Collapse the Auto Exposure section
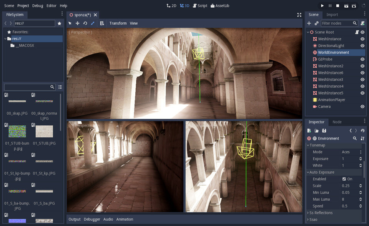 pyautogui.click(x=308, y=172)
